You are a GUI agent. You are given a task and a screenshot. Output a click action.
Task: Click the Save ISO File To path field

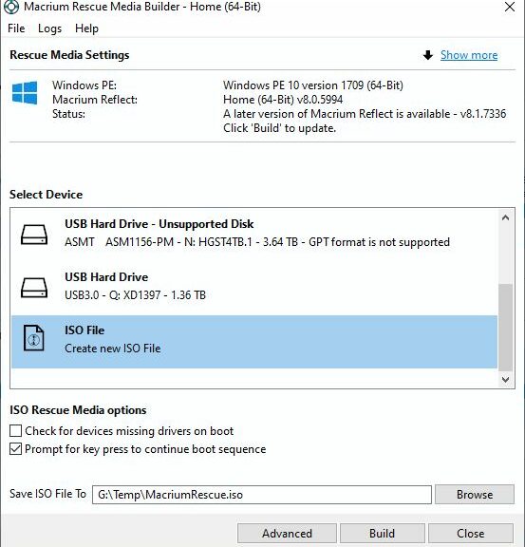(x=262, y=495)
